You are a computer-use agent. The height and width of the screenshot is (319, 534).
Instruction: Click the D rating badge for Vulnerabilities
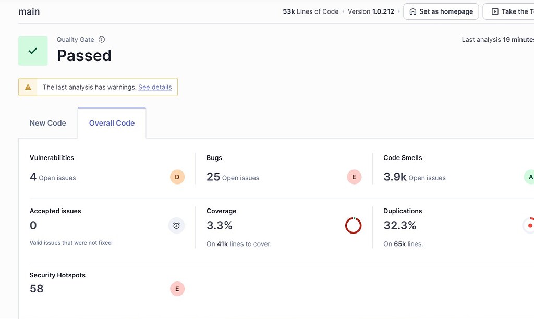click(177, 177)
